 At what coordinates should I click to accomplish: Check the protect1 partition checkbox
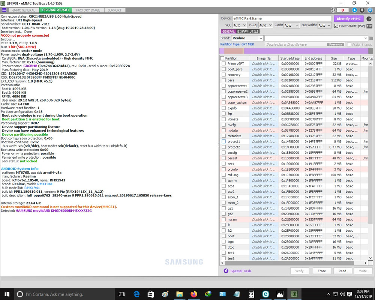[223, 141]
